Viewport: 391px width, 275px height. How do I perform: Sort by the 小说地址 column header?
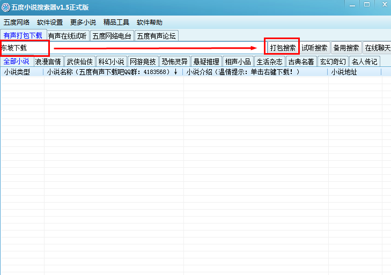point(355,72)
